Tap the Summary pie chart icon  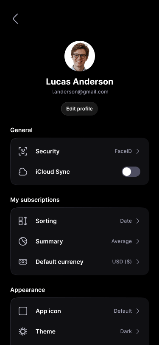click(x=23, y=241)
